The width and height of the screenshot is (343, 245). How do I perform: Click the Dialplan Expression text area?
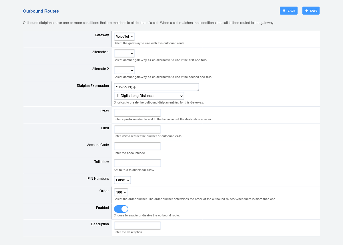pos(156,87)
